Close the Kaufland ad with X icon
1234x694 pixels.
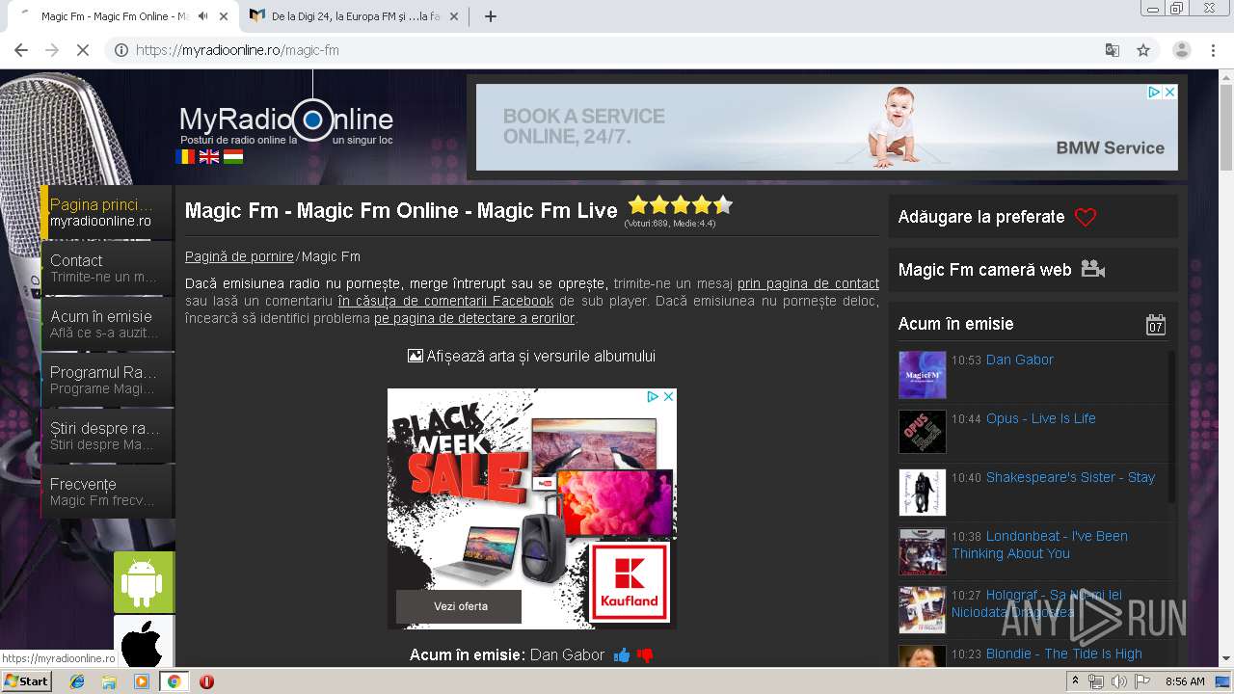[x=668, y=396]
